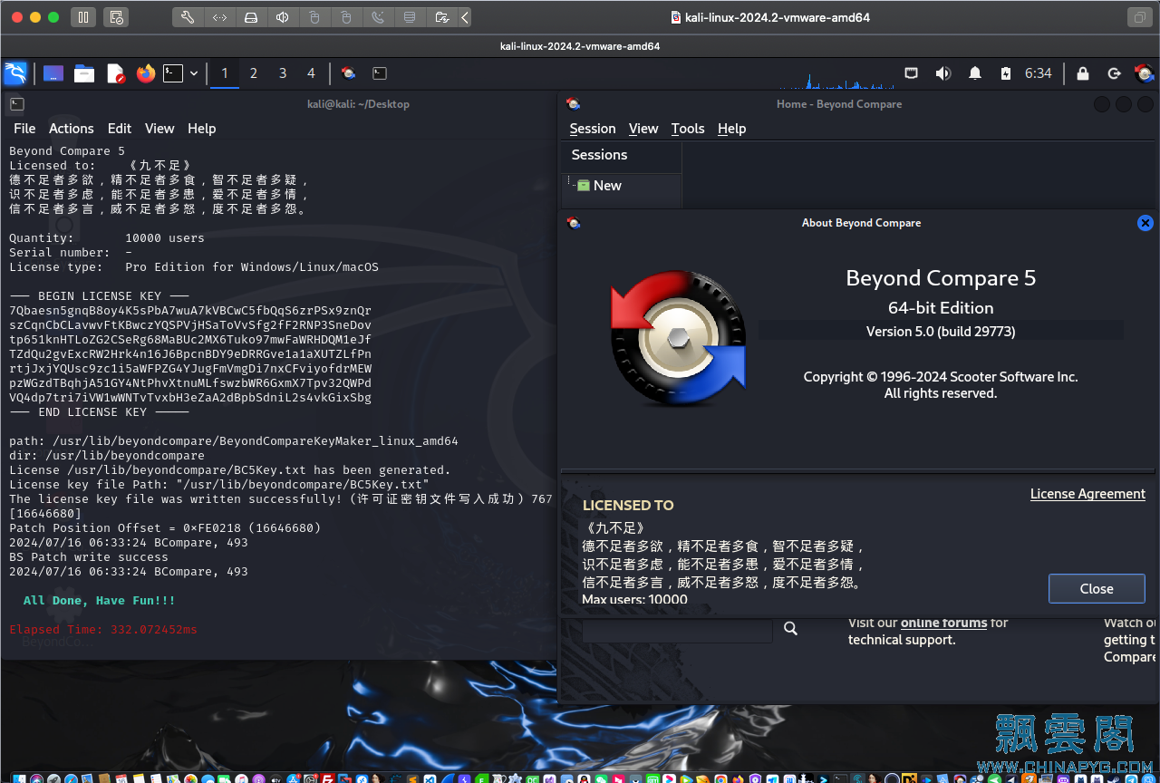
Task: Open the Kali panel volume control
Action: 943,73
